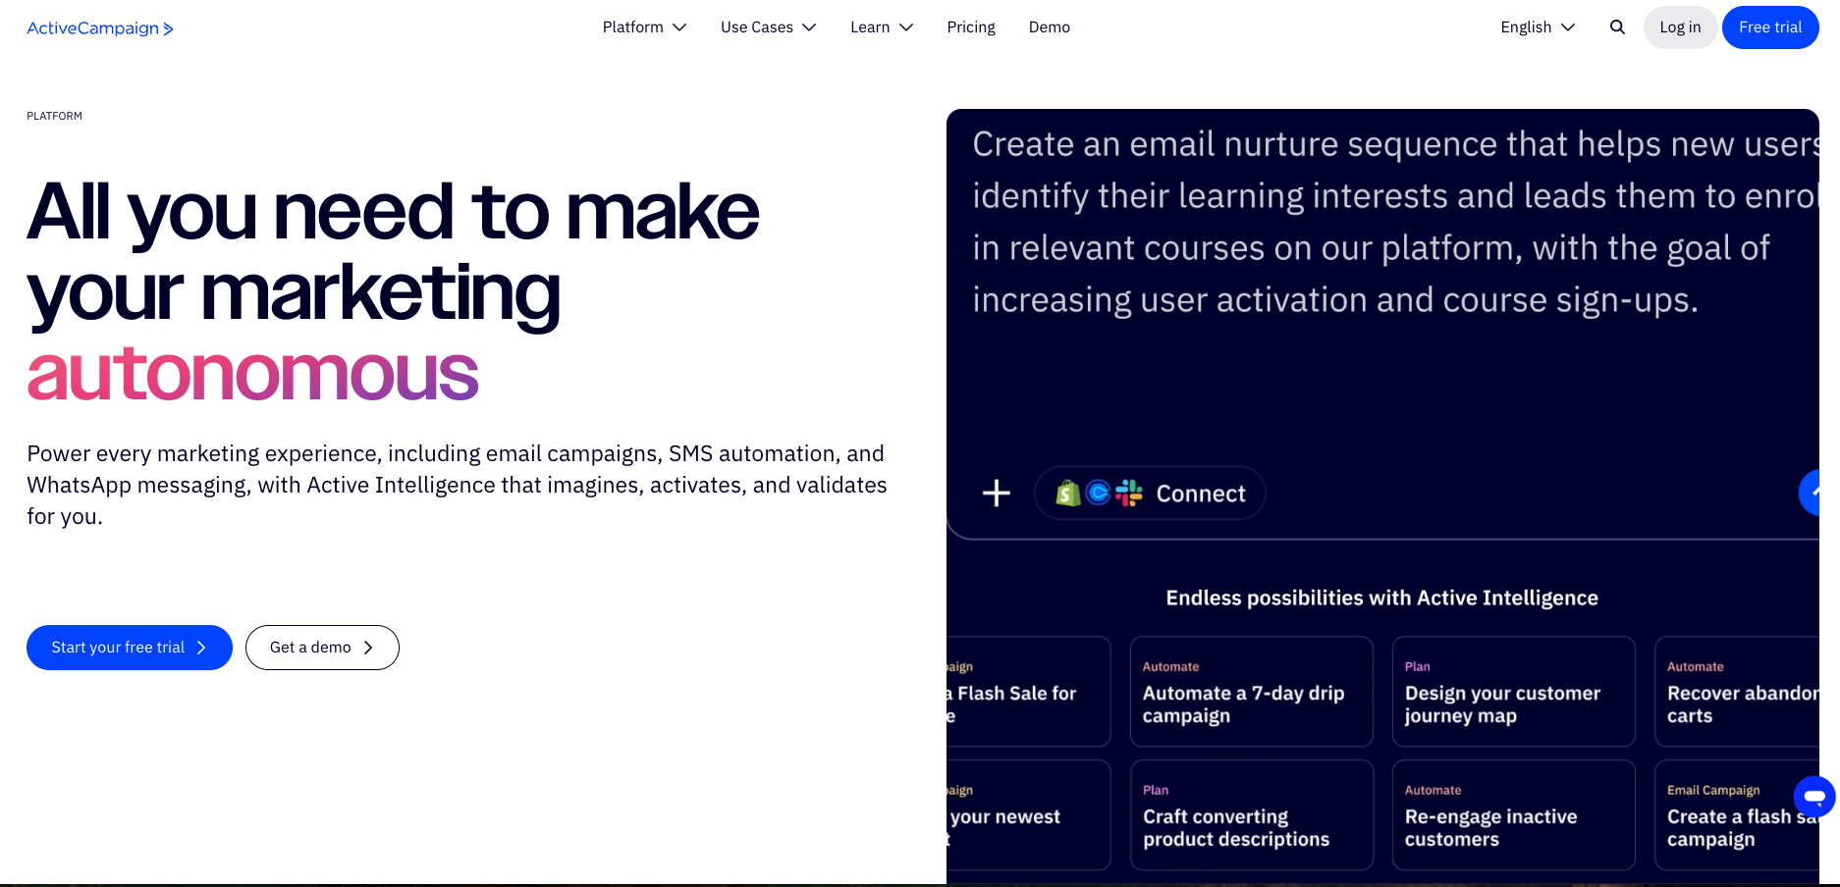Image resolution: width=1840 pixels, height=887 pixels.
Task: Expand the Use Cases dropdown
Action: pos(768,27)
